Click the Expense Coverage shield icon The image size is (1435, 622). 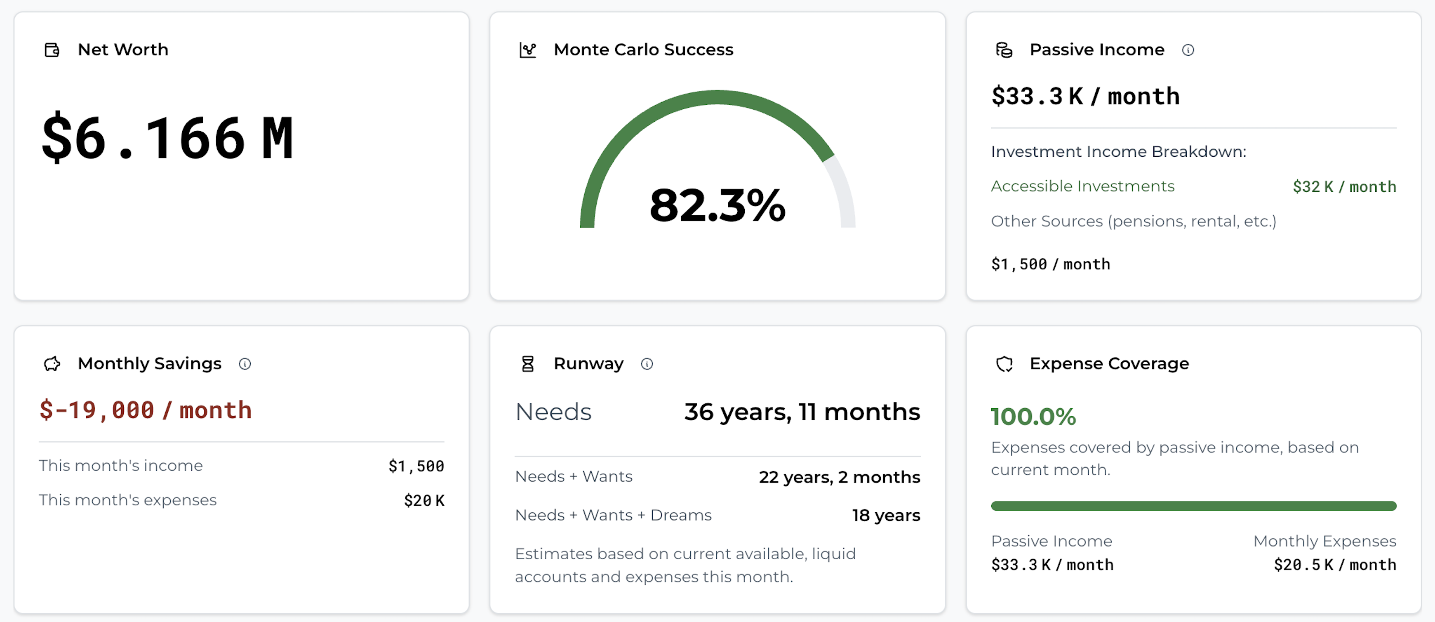(x=1004, y=364)
